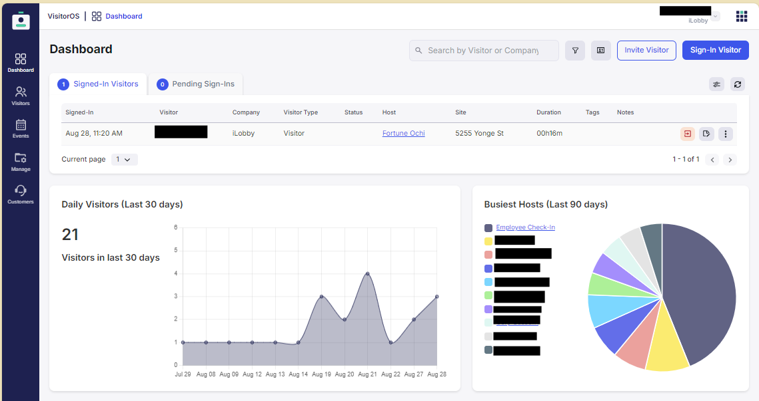Click the Sign-In Visitor button
The width and height of the screenshot is (759, 401).
click(716, 51)
